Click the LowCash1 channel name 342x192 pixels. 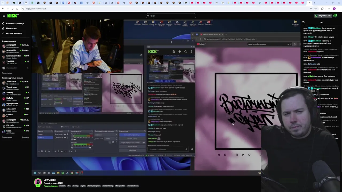pos(49,180)
